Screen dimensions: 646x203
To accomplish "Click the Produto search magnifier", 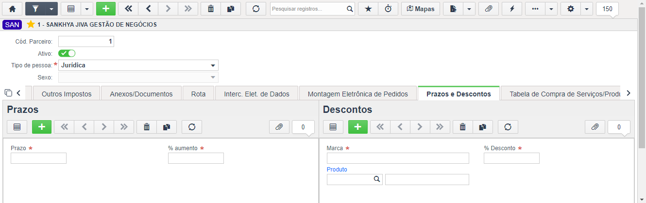I will click(x=376, y=179).
